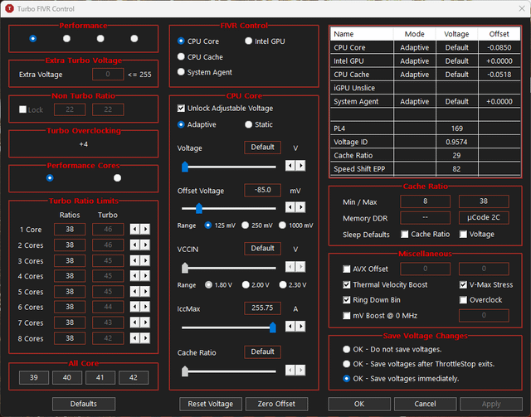Click the Voltage slider thumb
The width and height of the screenshot is (531, 417).
(185, 167)
